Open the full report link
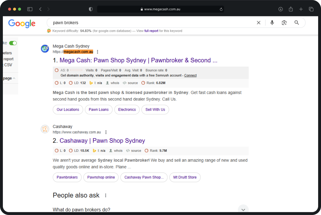The image size is (321, 215). click(151, 31)
